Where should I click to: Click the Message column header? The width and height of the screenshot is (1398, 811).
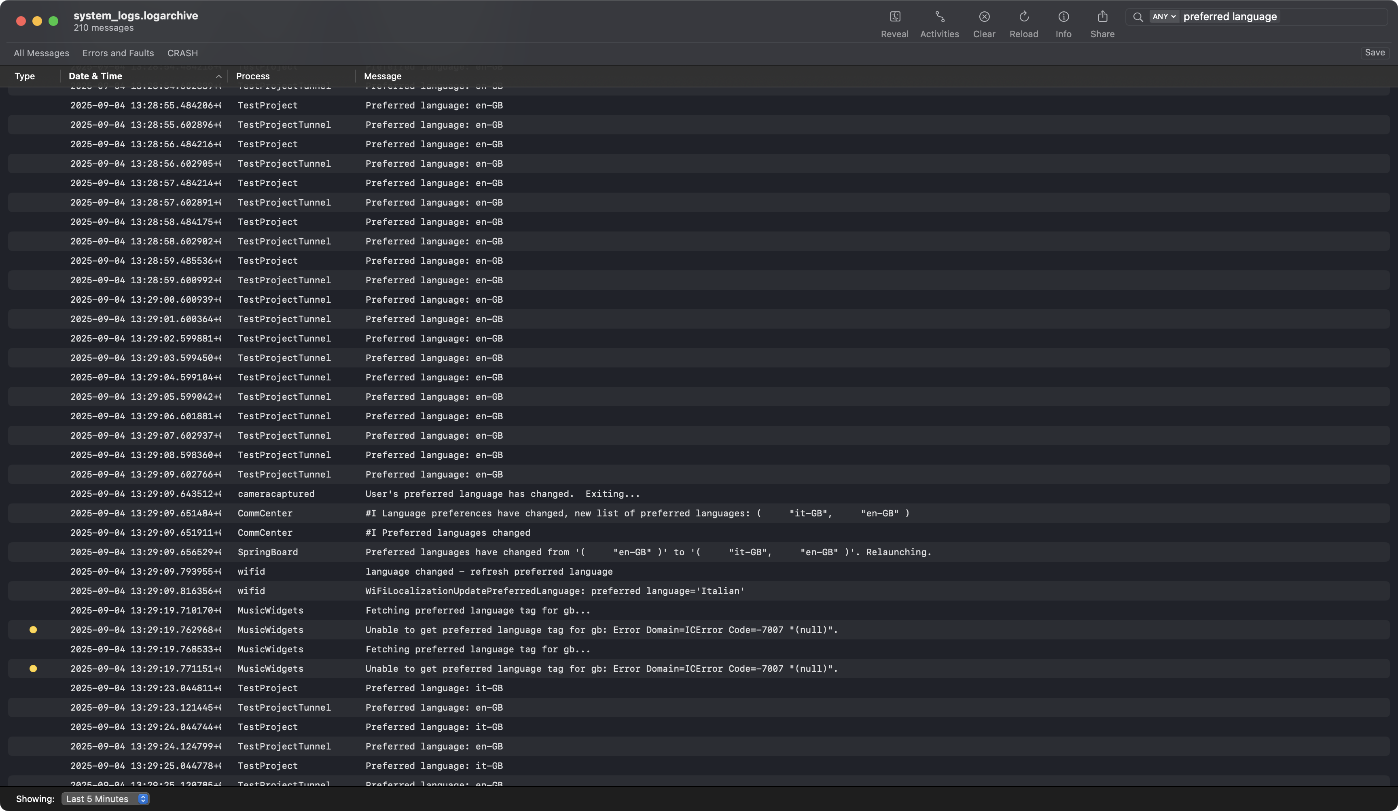click(x=382, y=76)
